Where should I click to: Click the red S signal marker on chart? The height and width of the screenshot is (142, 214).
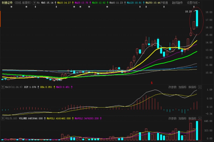151,83
